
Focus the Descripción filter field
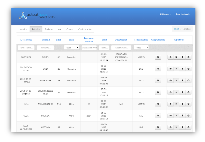click(x=121, y=47)
